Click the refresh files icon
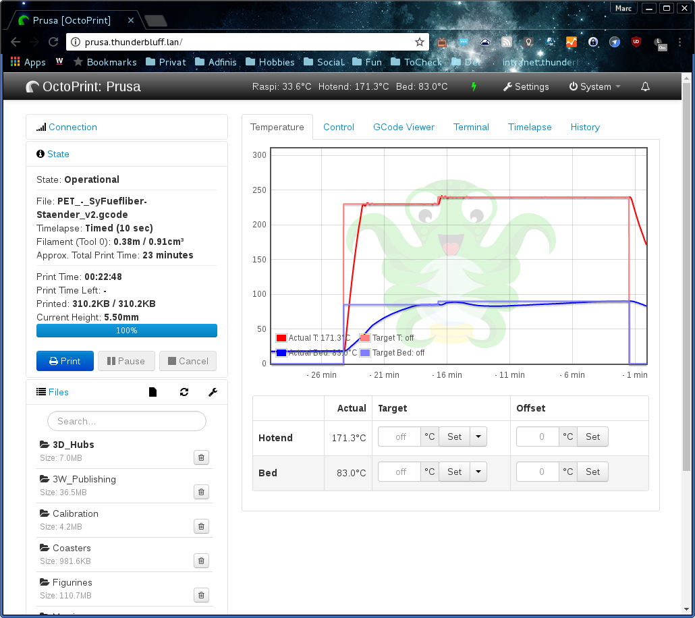 click(184, 392)
